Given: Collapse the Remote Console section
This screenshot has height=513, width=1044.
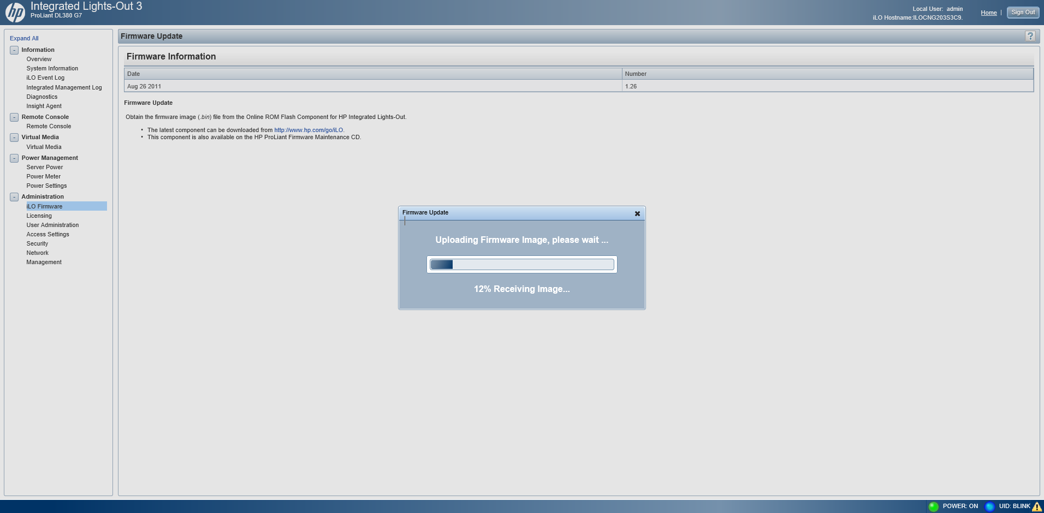Looking at the screenshot, I should (x=14, y=117).
